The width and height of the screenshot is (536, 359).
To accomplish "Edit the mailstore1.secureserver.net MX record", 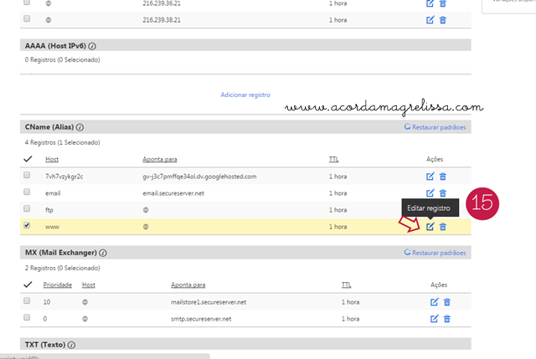I will [x=434, y=302].
